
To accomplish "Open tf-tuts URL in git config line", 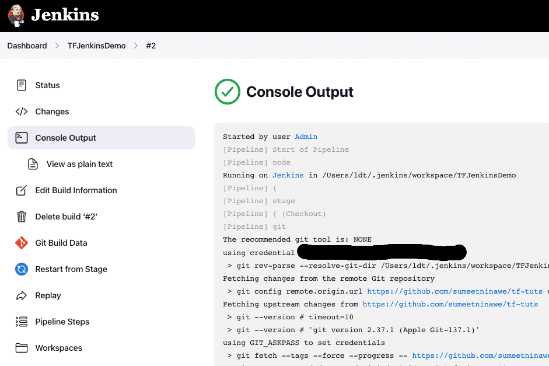I will (x=455, y=291).
